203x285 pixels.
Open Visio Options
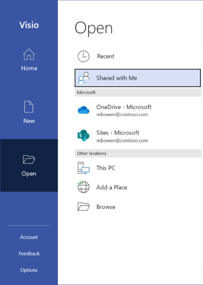pyautogui.click(x=29, y=270)
